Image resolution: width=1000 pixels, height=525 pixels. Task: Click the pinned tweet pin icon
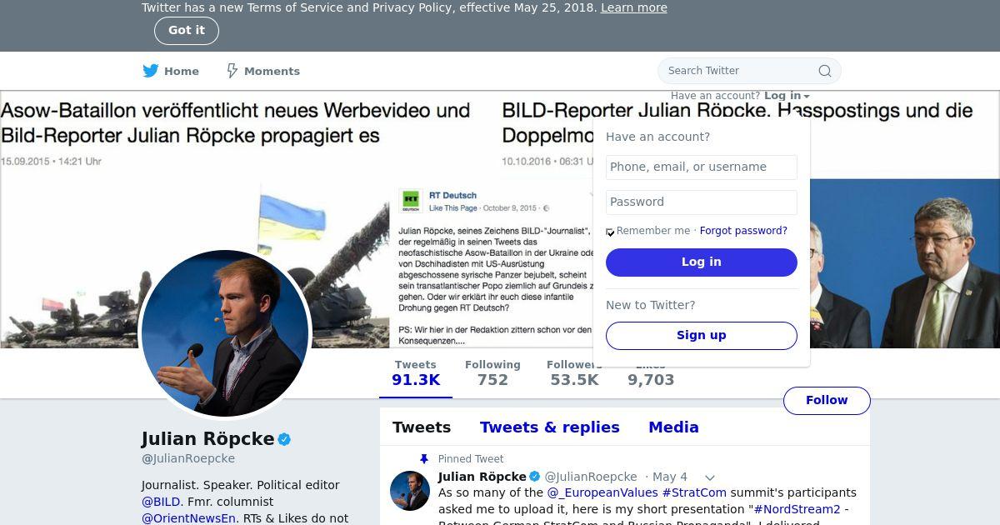click(x=424, y=459)
